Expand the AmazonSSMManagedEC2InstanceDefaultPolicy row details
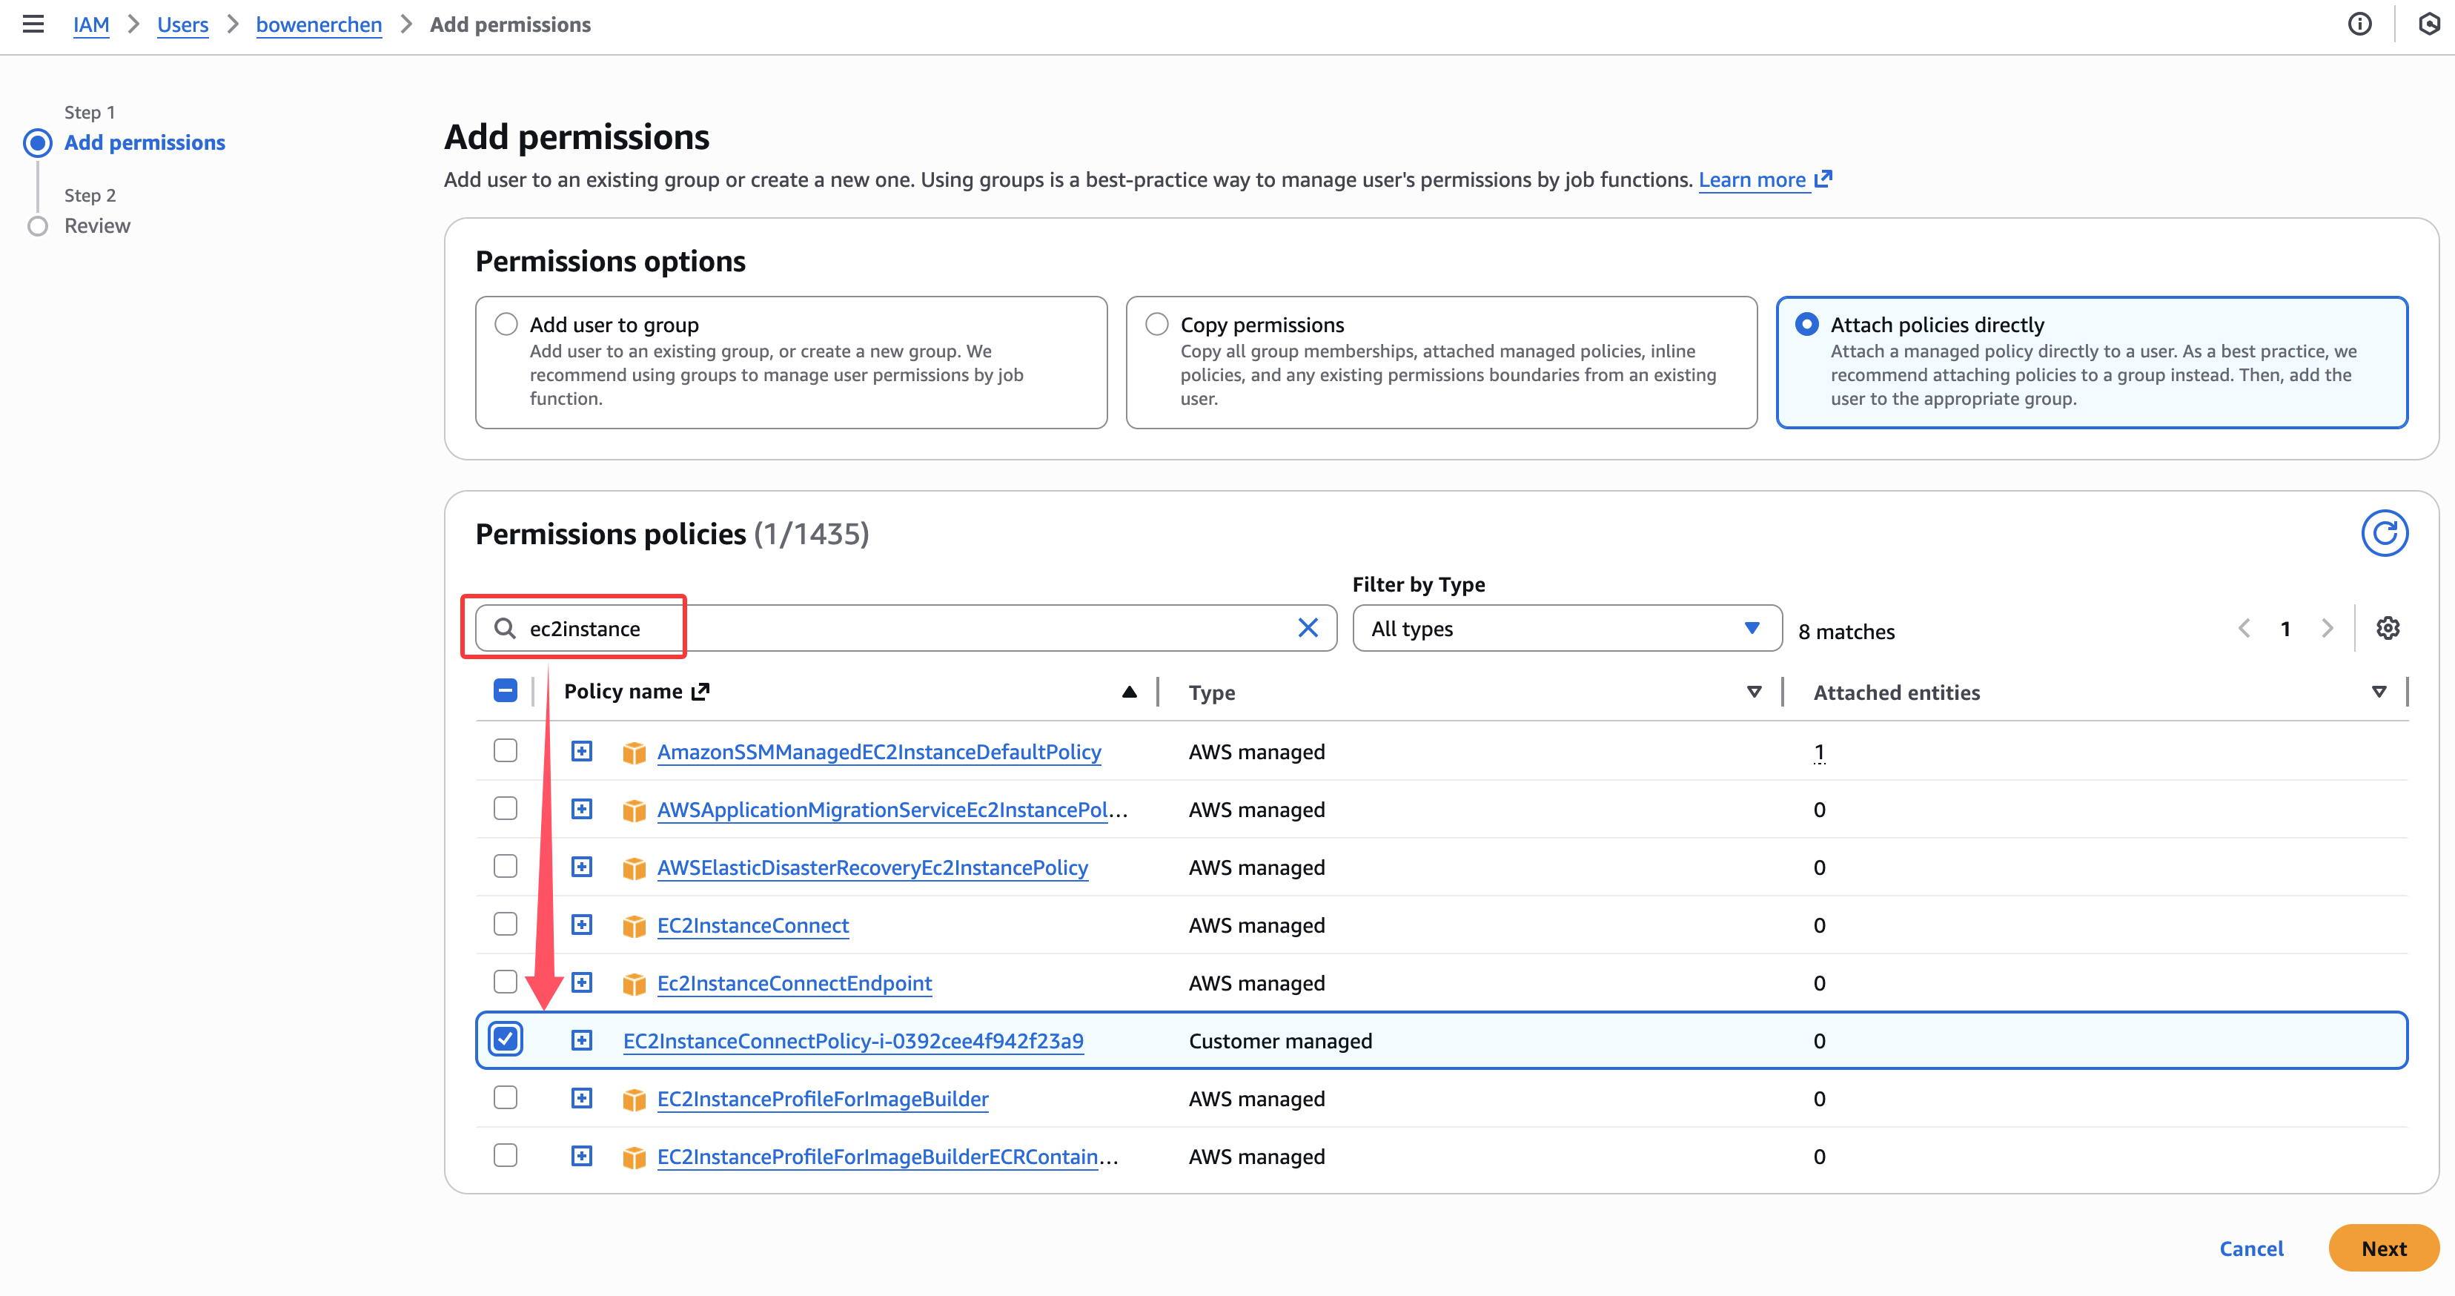Viewport: 2455px width, 1296px height. coord(581,751)
